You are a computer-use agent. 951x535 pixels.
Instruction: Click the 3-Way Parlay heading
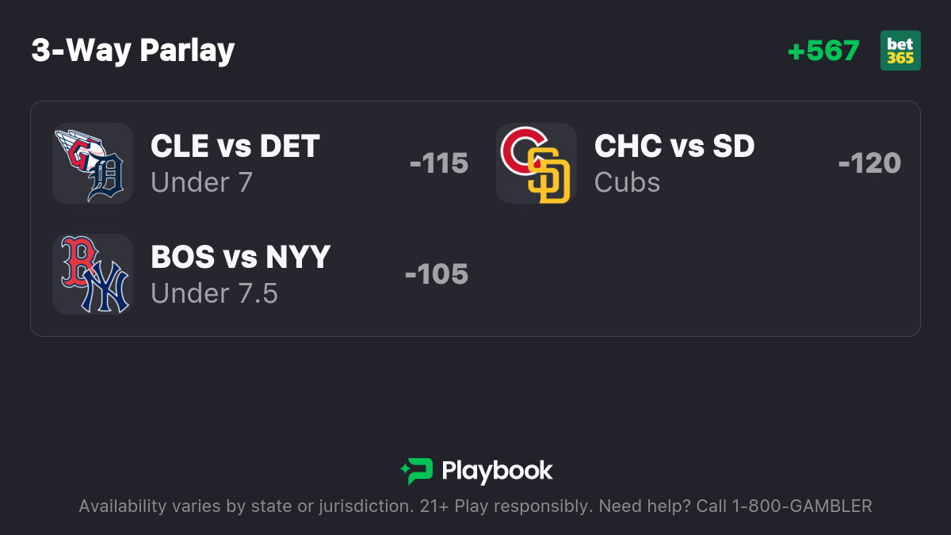point(133,51)
